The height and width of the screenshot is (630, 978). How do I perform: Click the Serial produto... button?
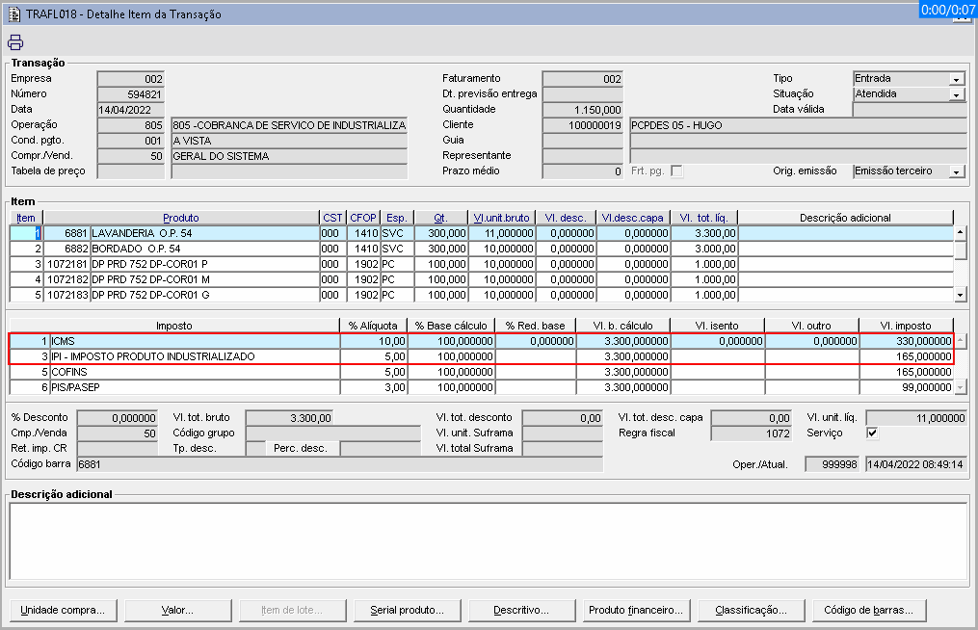click(x=408, y=610)
